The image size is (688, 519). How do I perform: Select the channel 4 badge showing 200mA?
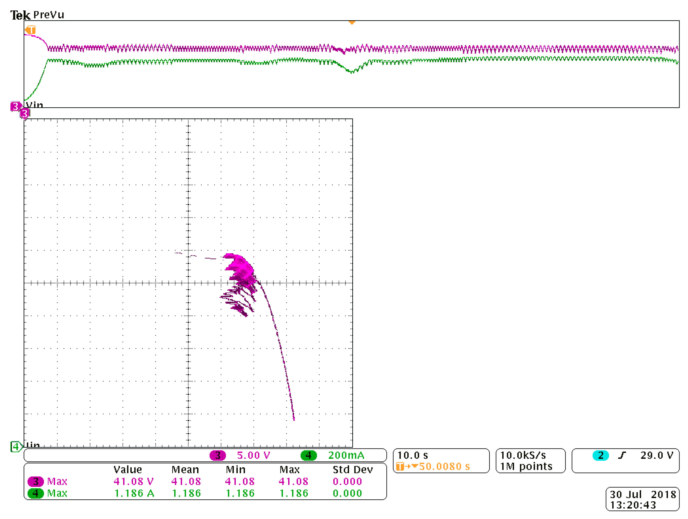pos(309,456)
